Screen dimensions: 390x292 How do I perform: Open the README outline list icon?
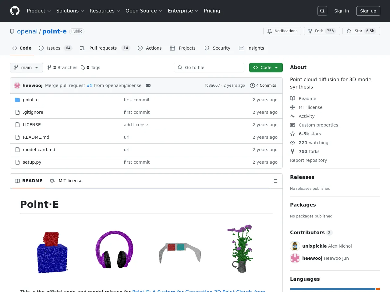pos(275,181)
